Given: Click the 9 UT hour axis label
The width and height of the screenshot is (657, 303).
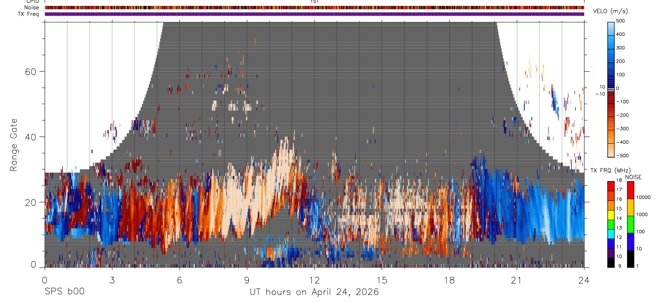Looking at the screenshot, I should (247, 280).
